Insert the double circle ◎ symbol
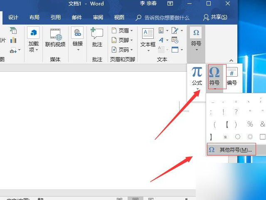266x200 pixels. point(250,137)
